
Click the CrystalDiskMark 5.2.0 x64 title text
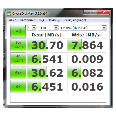click(30, 14)
